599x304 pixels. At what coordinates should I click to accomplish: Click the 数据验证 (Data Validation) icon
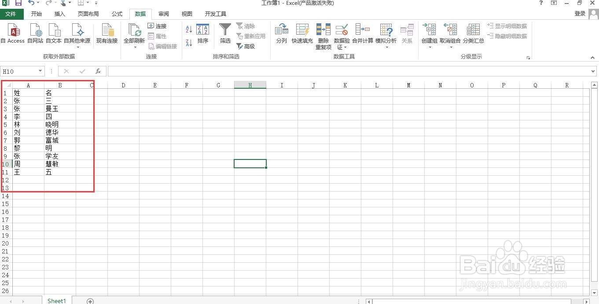coord(342,34)
